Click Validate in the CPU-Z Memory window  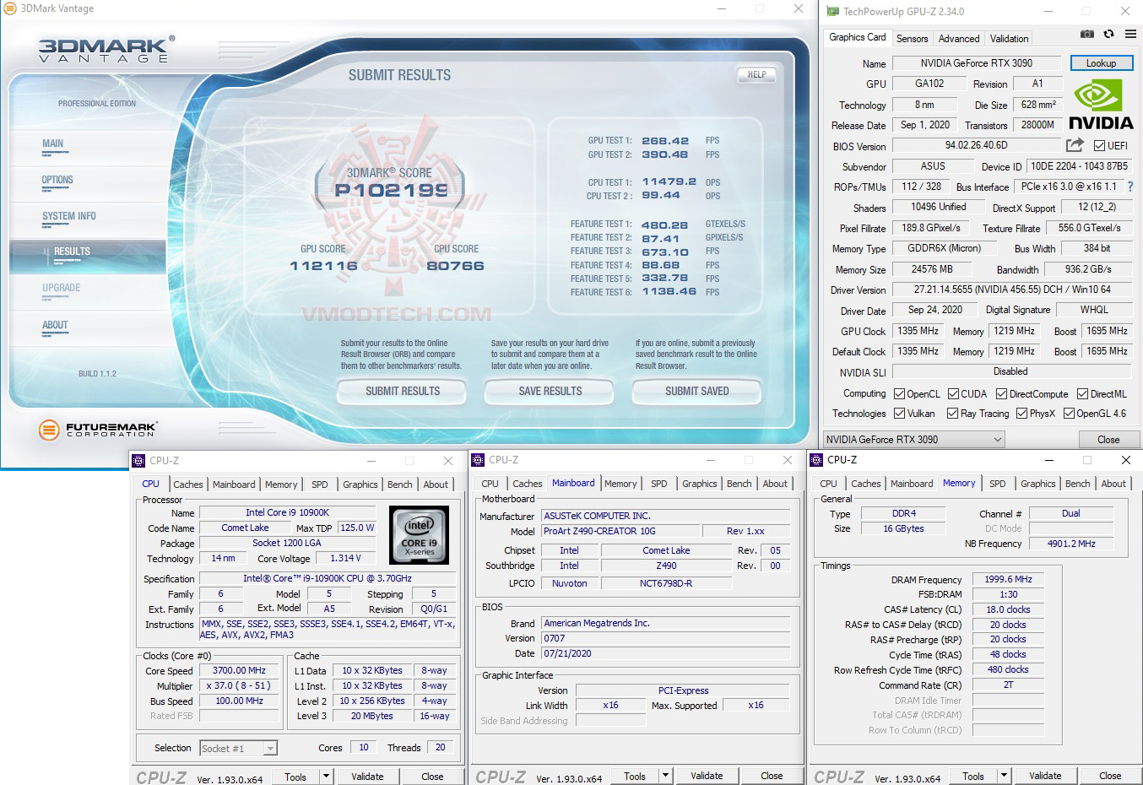[x=1045, y=776]
